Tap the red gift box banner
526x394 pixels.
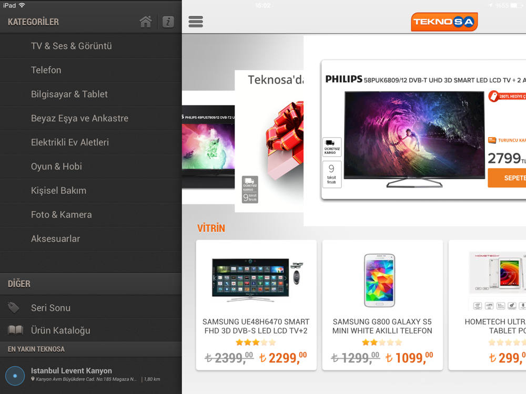click(x=269, y=141)
